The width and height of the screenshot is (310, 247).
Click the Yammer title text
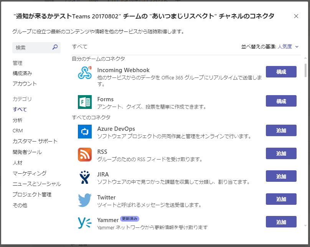[x=108, y=220]
